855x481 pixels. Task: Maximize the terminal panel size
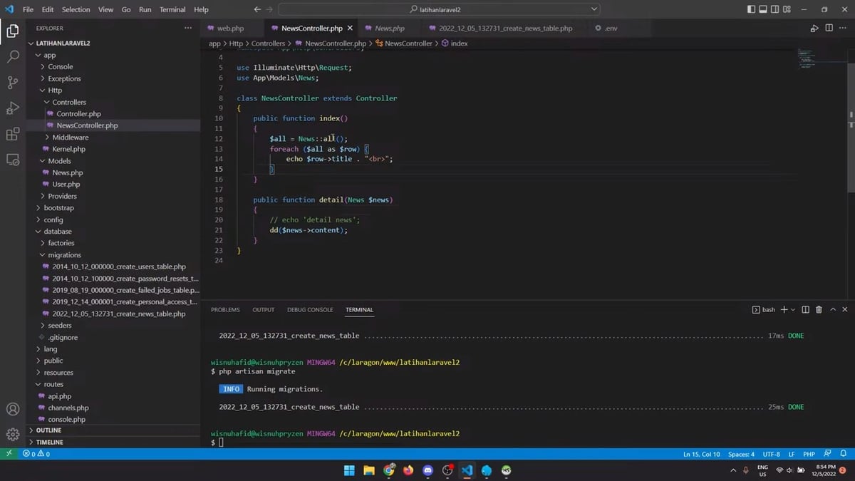point(832,310)
